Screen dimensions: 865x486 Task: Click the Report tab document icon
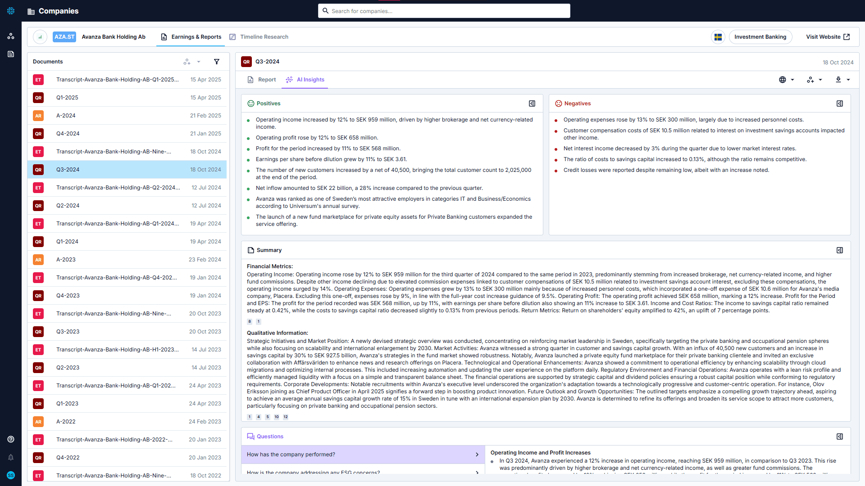click(x=250, y=80)
